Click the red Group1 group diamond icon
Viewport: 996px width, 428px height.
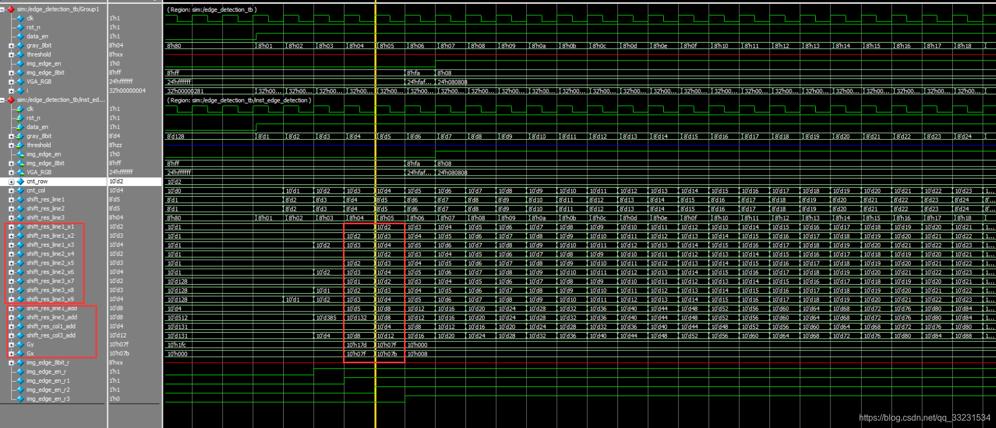point(11,9)
